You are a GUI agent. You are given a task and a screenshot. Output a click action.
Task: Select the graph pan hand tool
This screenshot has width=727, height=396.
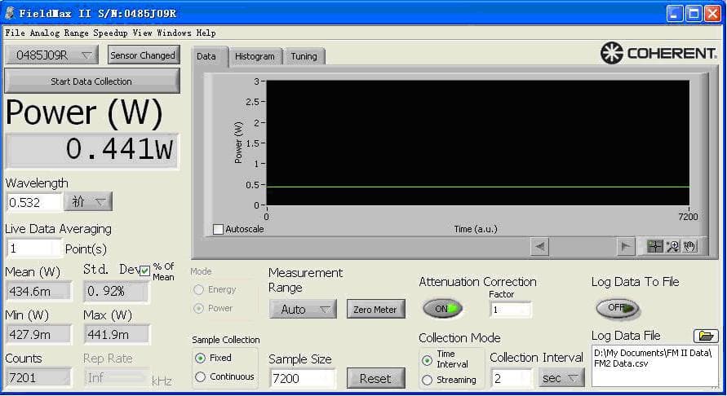(690, 246)
